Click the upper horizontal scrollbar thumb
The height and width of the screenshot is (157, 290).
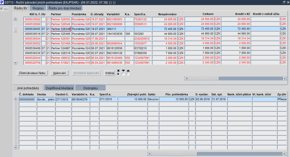coord(204,79)
